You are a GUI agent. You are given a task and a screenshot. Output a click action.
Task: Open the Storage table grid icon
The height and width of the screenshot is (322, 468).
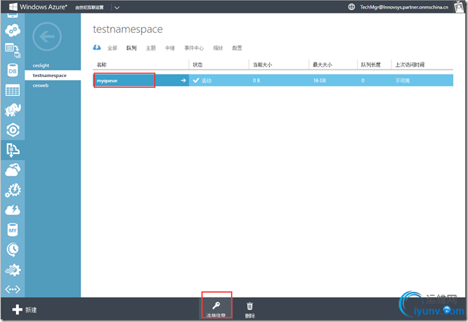13,90
